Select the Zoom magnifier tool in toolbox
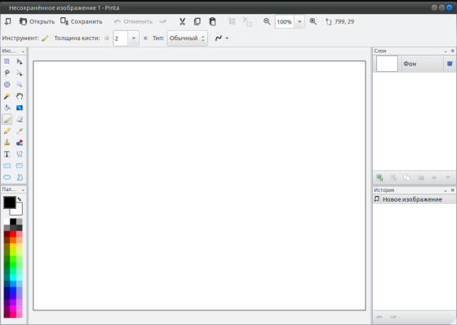Image resolution: width=457 pixels, height=325 pixels. tap(20, 85)
